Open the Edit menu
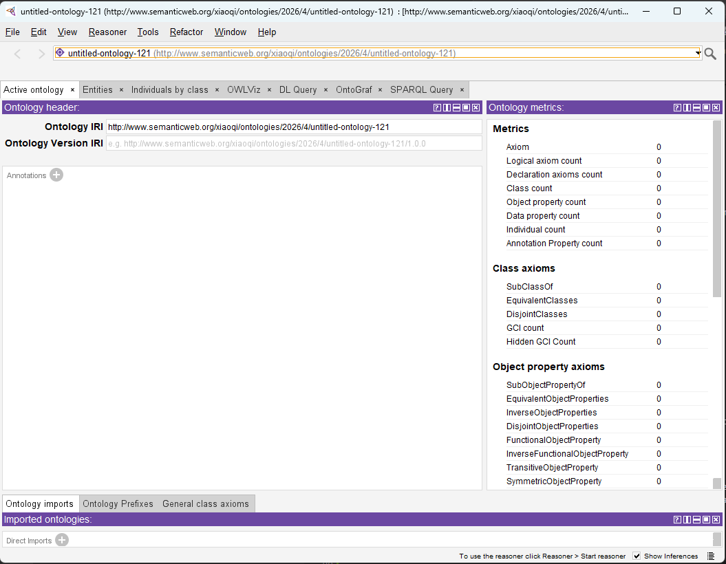The image size is (726, 564). [x=39, y=32]
